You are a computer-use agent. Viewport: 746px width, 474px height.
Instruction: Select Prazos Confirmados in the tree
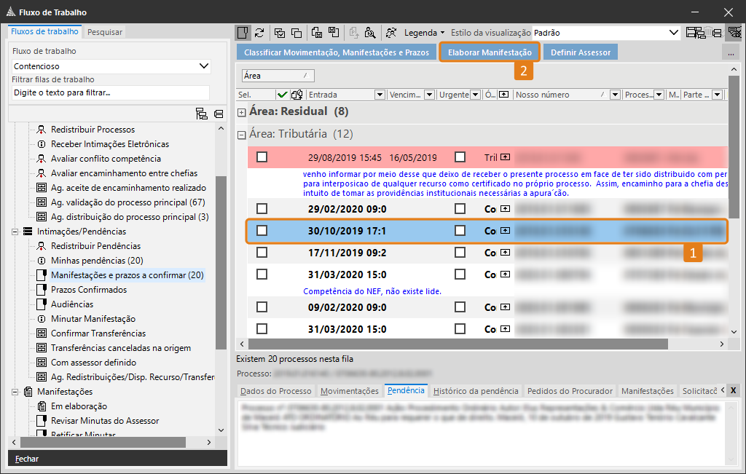(x=89, y=290)
